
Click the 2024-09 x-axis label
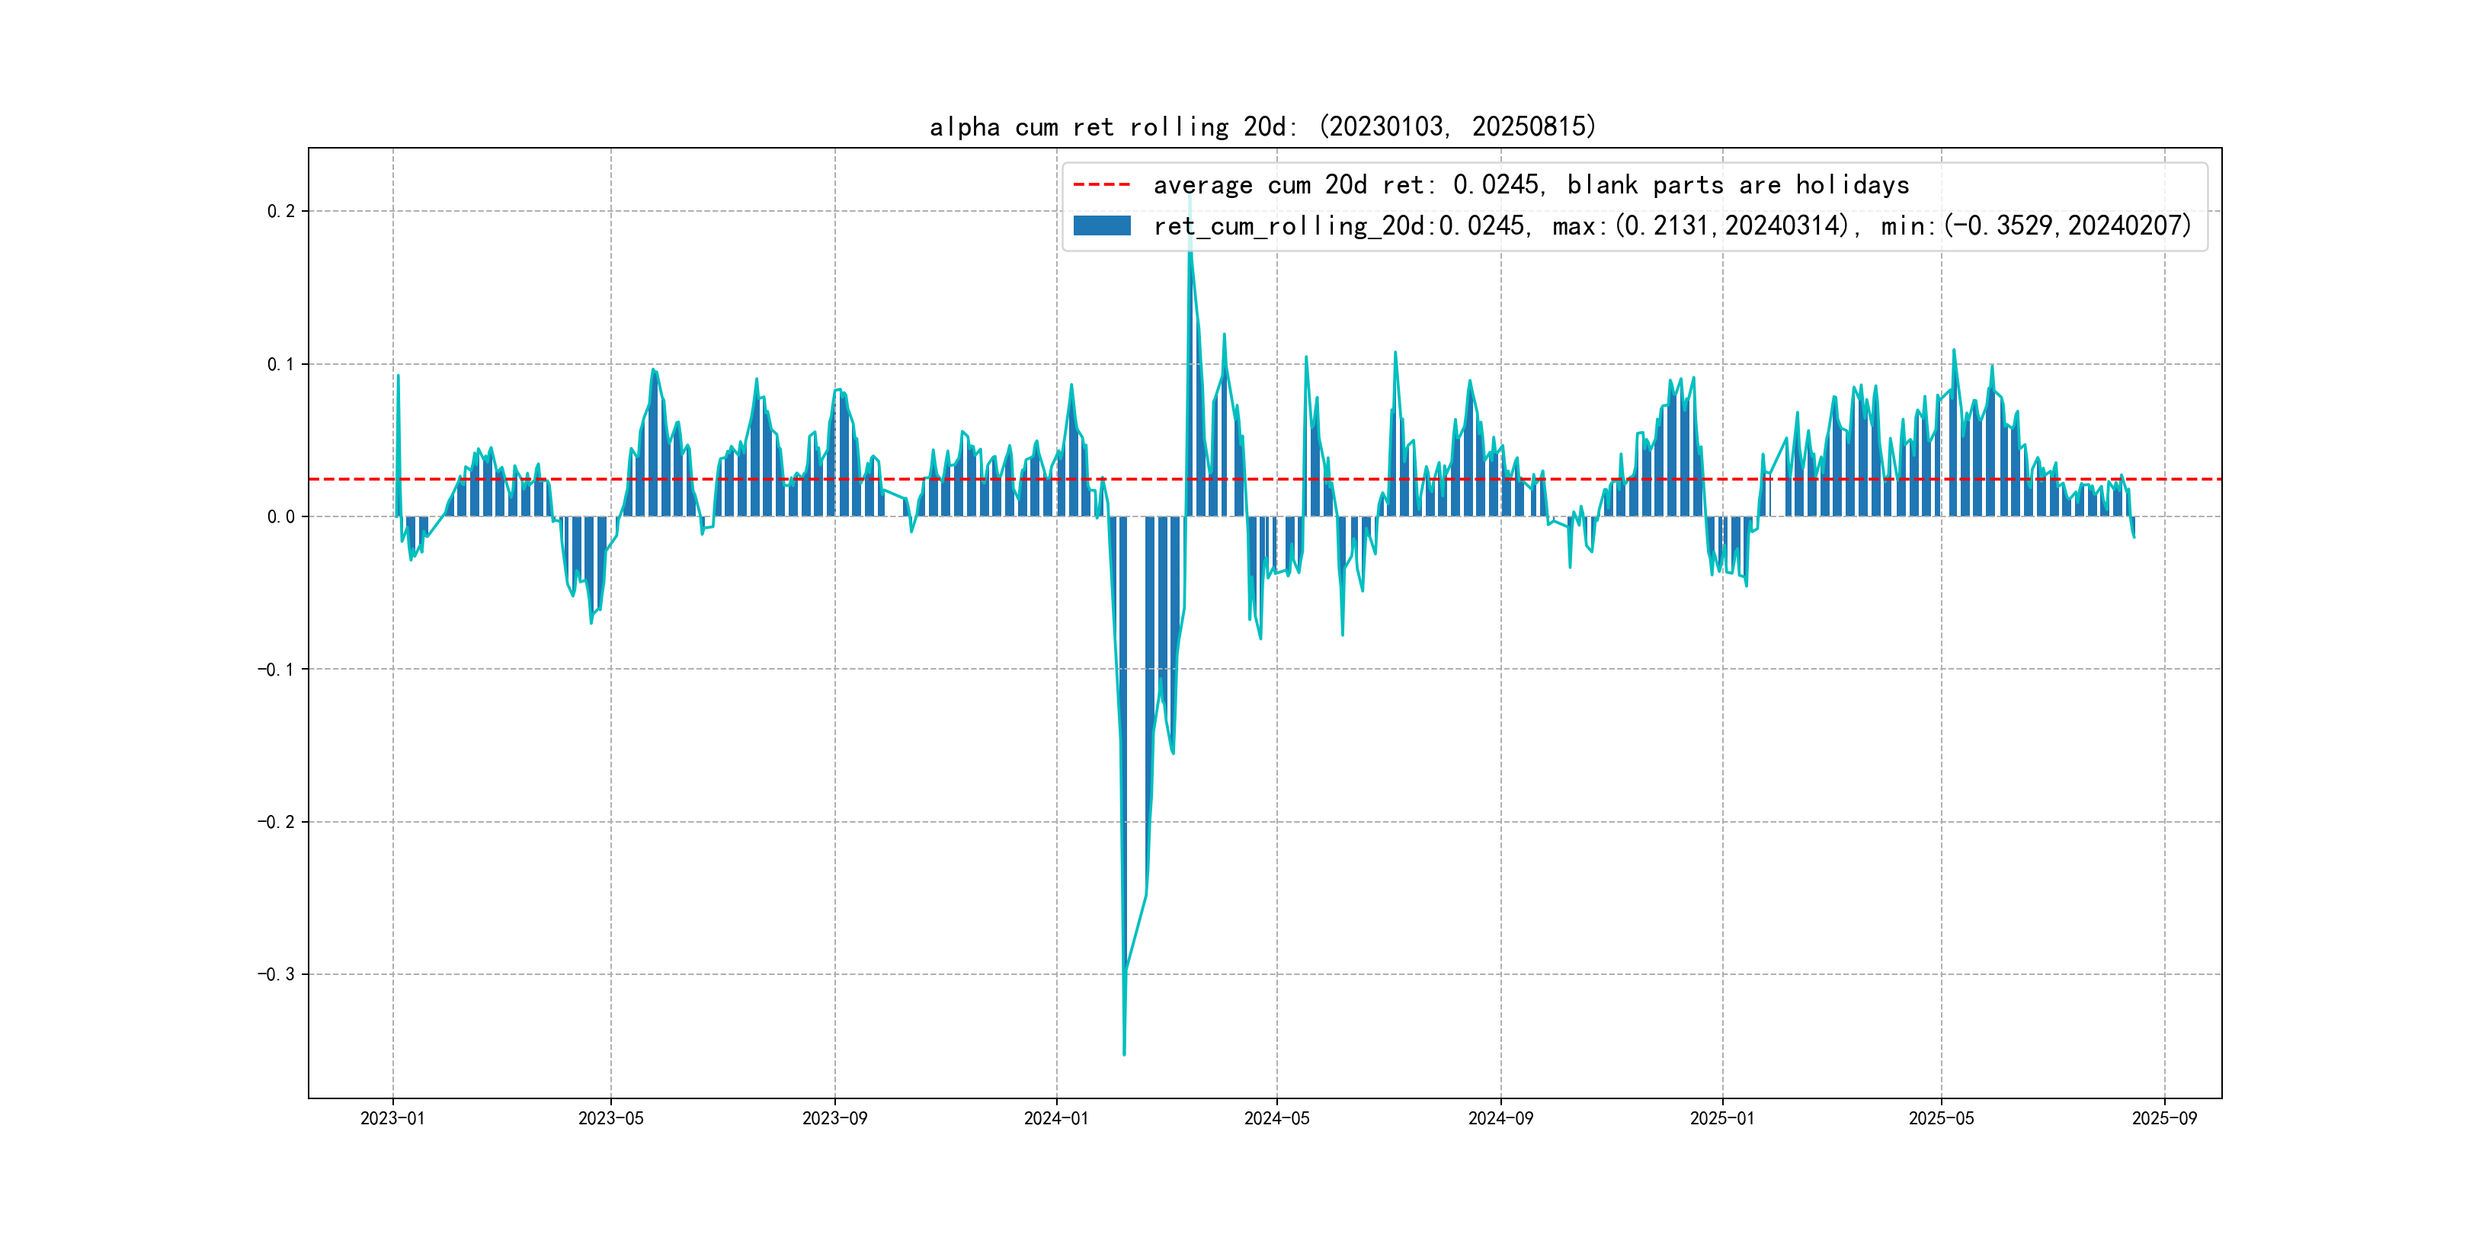coord(1500,1118)
